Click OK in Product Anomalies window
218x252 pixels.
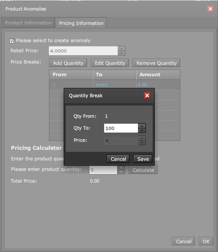click(206, 241)
